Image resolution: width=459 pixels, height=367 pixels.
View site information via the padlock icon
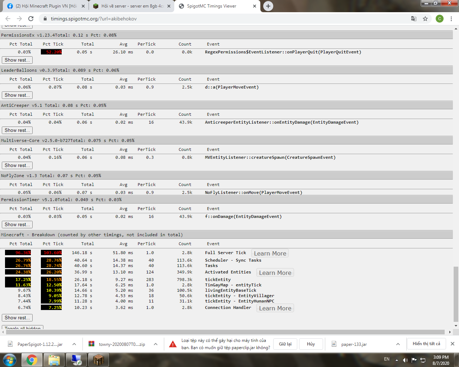(x=45, y=19)
